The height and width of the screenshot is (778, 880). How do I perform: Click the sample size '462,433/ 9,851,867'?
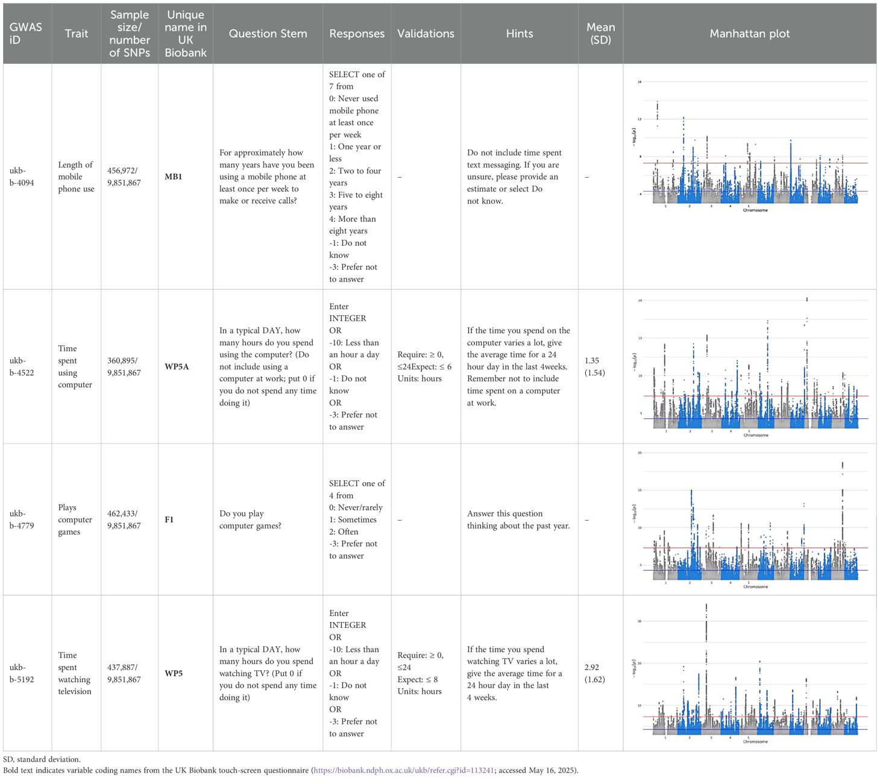pyautogui.click(x=124, y=519)
